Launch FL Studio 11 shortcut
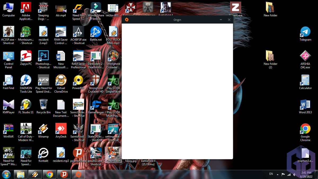This screenshot has height=179, width=318. [x=26, y=106]
